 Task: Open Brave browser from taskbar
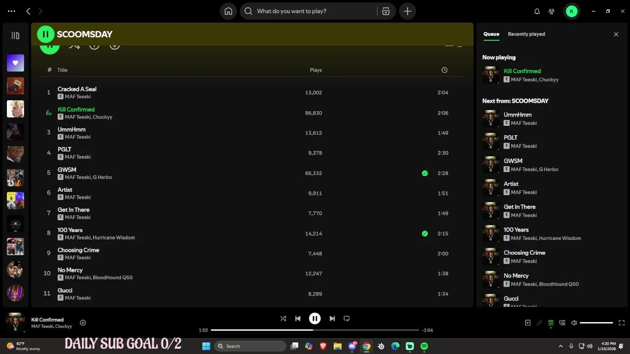pos(323,346)
